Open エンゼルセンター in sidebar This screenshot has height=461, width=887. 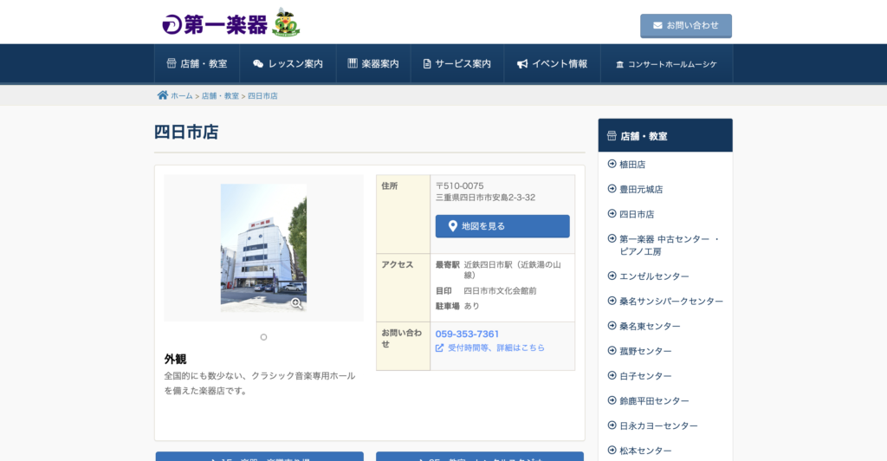pyautogui.click(x=654, y=276)
